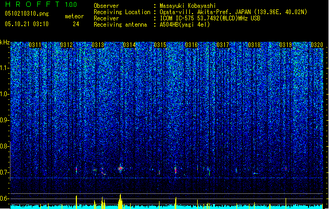Click the meteor count value 24
The width and height of the screenshot is (329, 209).
76,24
